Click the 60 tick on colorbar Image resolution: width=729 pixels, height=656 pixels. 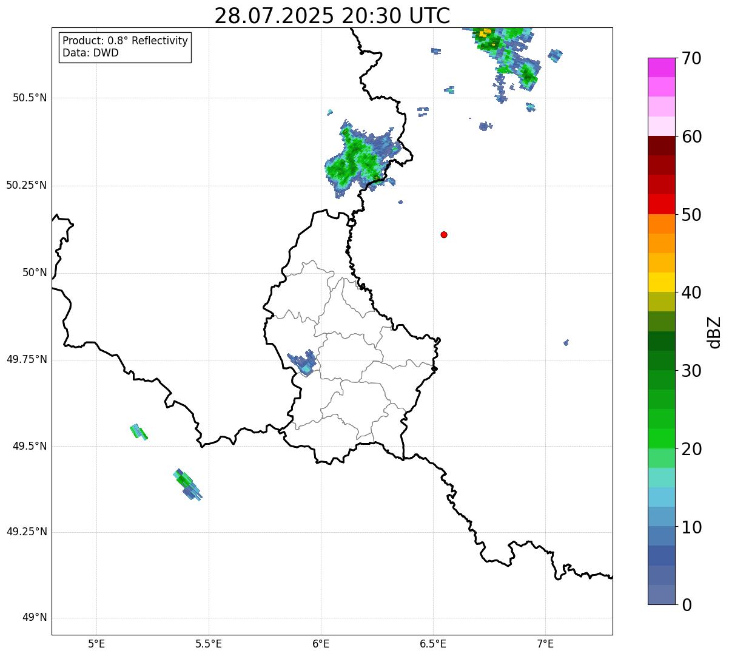691,137
